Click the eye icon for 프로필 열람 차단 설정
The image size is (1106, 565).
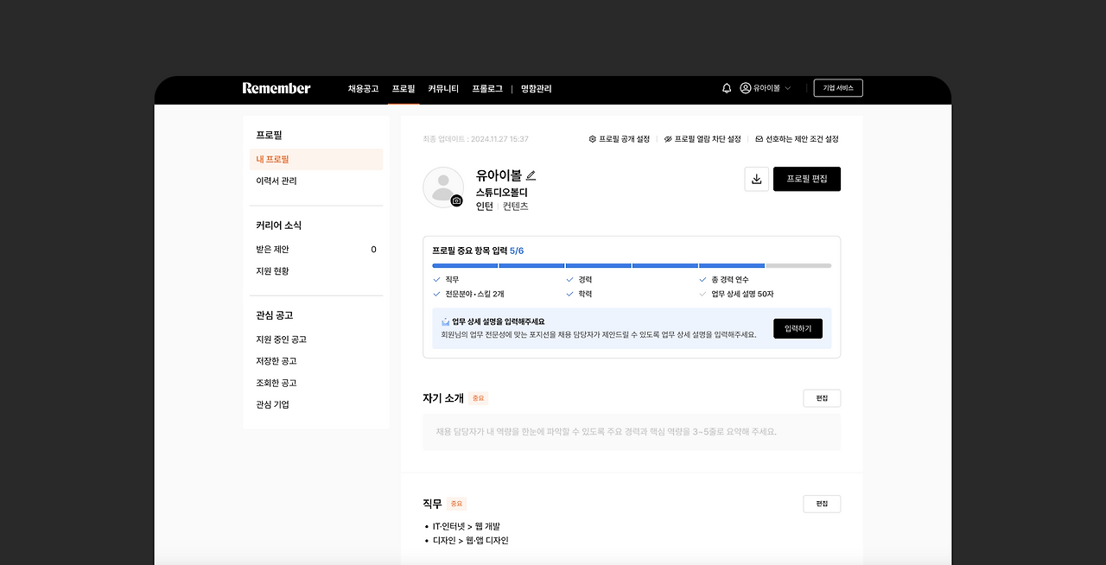point(668,139)
